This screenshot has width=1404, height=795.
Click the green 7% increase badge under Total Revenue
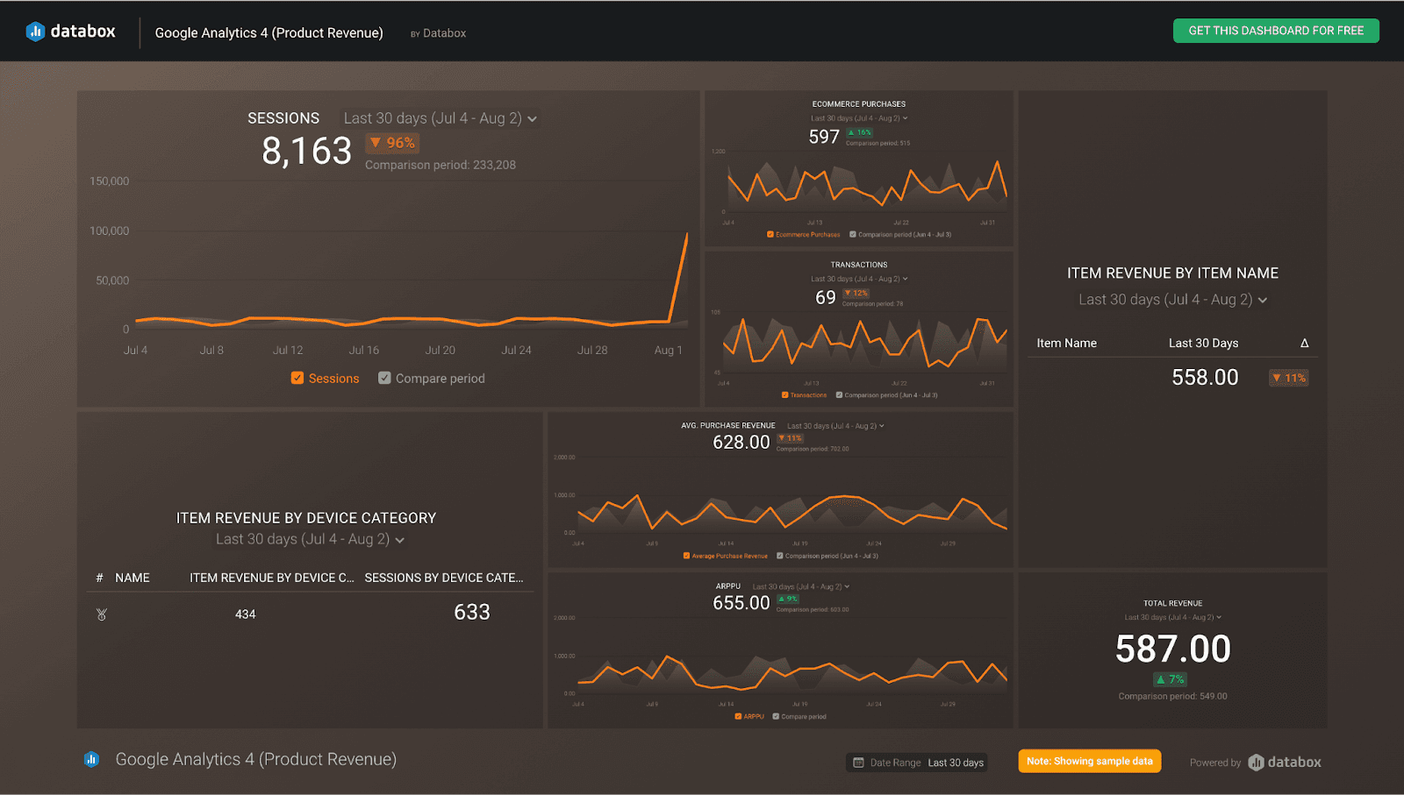click(1172, 678)
